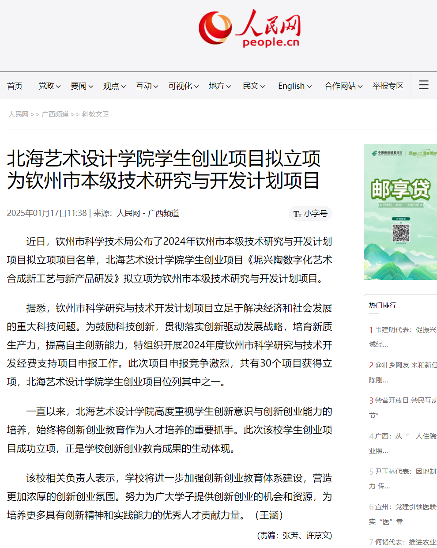Open the 举报专区 menu item
Image resolution: width=437 pixels, height=548 pixels.
pyautogui.click(x=388, y=86)
